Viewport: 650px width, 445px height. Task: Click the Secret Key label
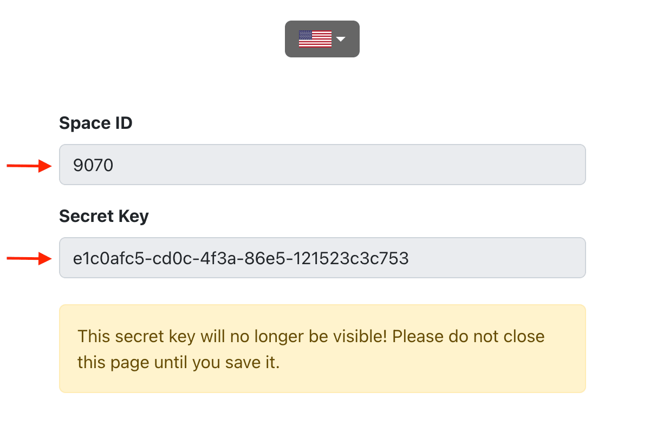[x=103, y=216]
